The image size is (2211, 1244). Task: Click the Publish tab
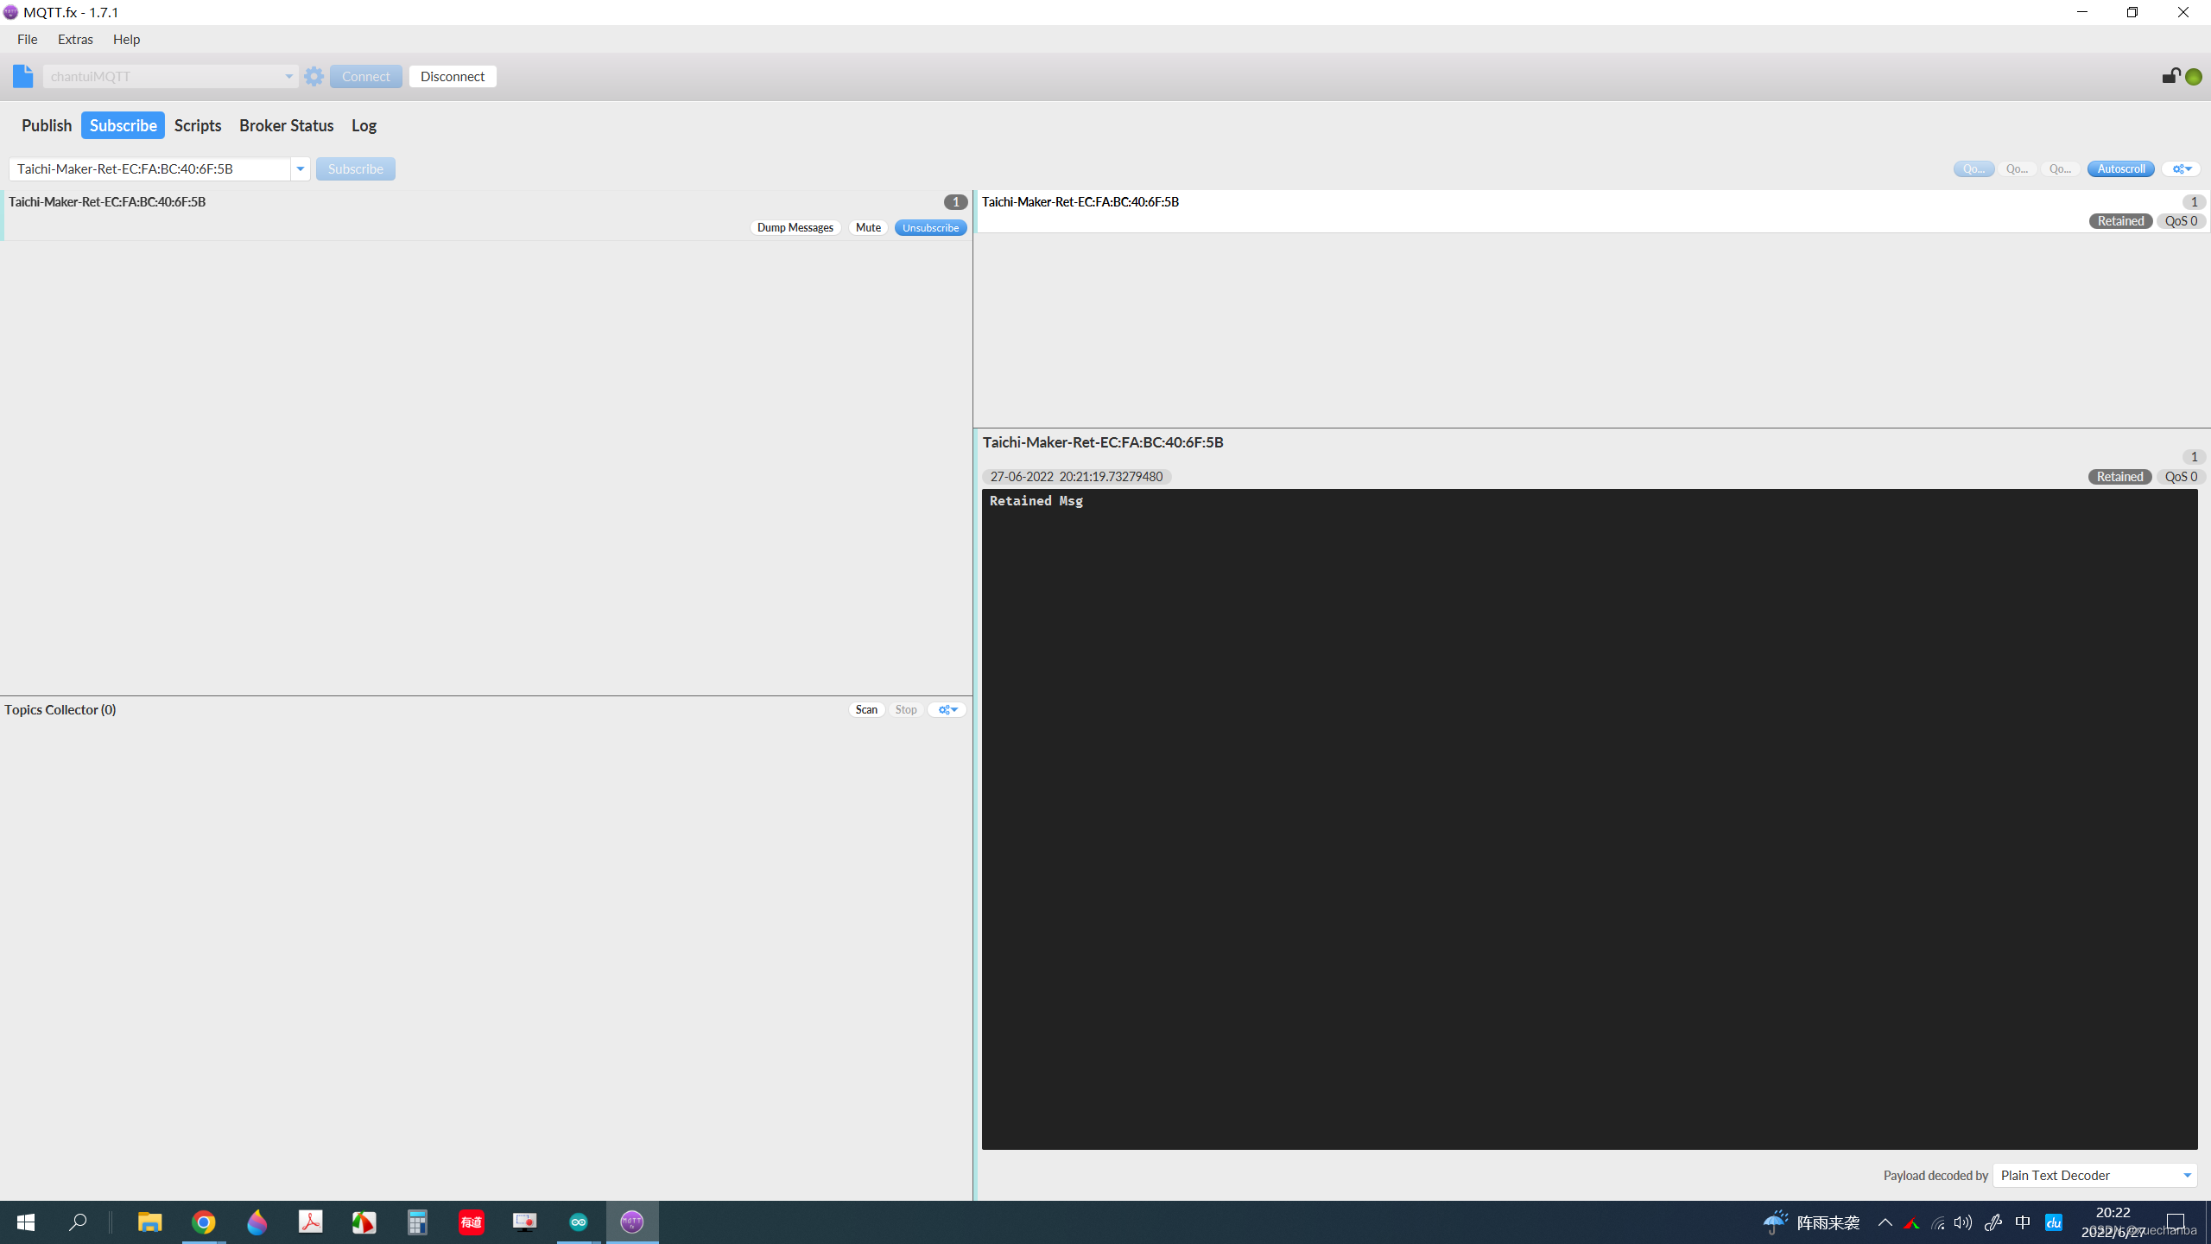tap(48, 124)
